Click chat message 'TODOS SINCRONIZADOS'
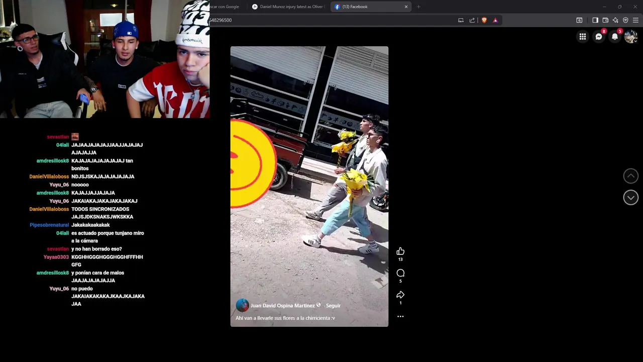Screen dimensions: 643x362 pyautogui.click(x=100, y=209)
